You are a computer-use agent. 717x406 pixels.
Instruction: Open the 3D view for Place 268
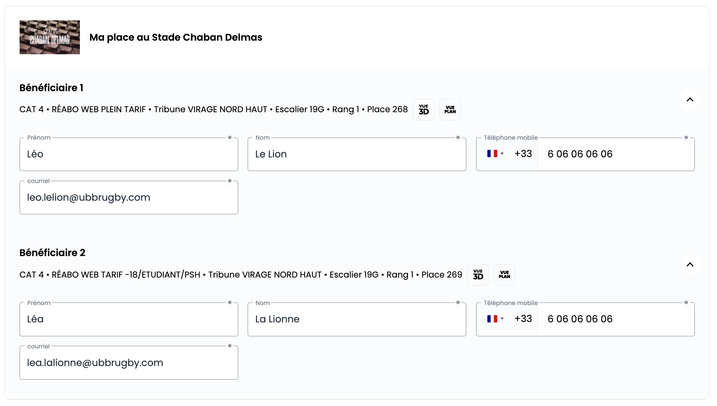[423, 110]
